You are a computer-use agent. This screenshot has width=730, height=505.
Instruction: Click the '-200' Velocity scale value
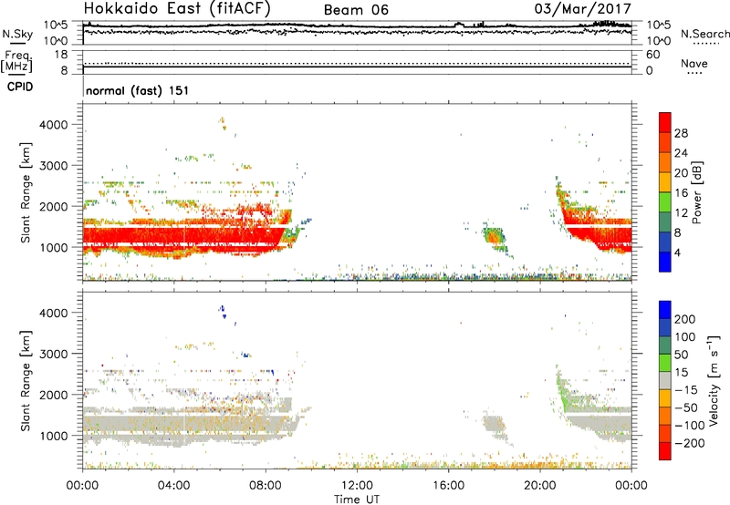pyautogui.click(x=690, y=443)
